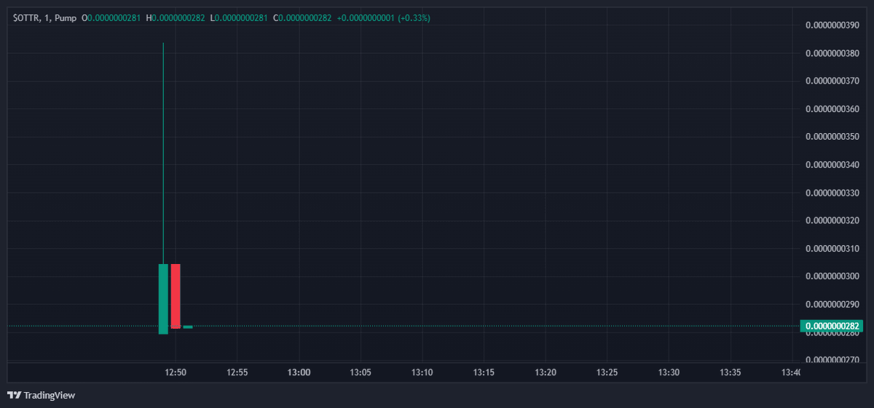Select price axis label 0.0000000320
This screenshot has width=874, height=408.
click(x=832, y=220)
